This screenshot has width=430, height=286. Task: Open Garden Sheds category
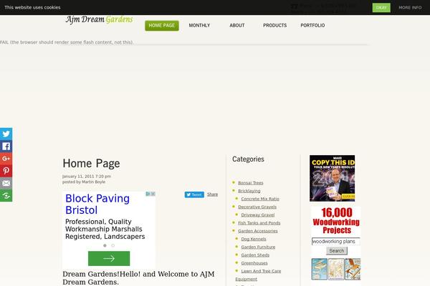point(255,255)
